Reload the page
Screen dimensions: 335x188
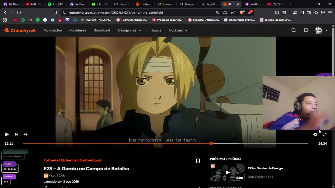point(19,13)
